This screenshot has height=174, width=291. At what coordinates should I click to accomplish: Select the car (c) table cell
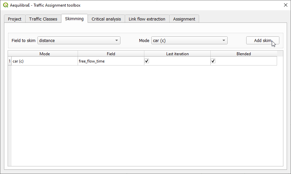click(x=44, y=61)
